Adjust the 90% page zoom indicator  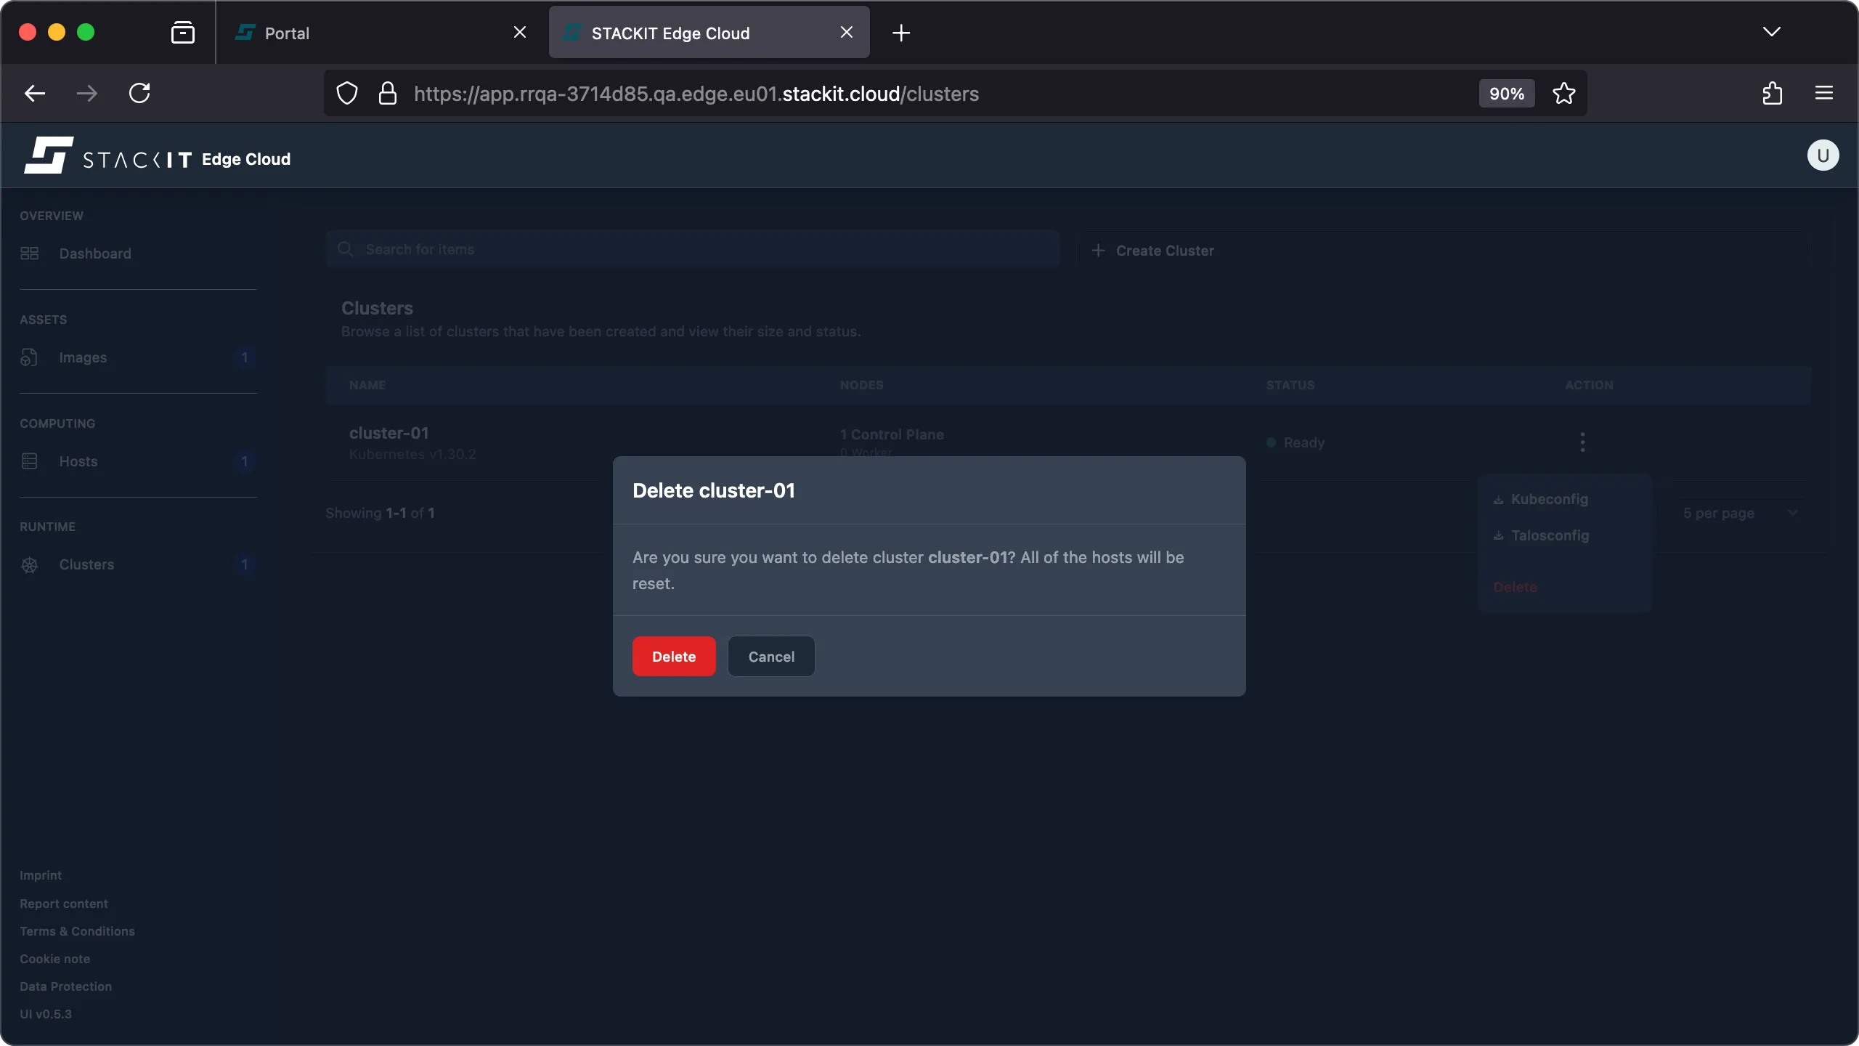click(x=1505, y=93)
